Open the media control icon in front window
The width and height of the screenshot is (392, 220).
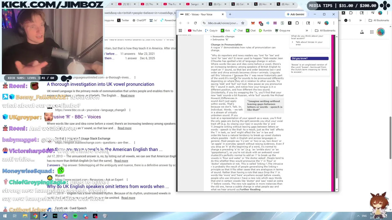319,23
